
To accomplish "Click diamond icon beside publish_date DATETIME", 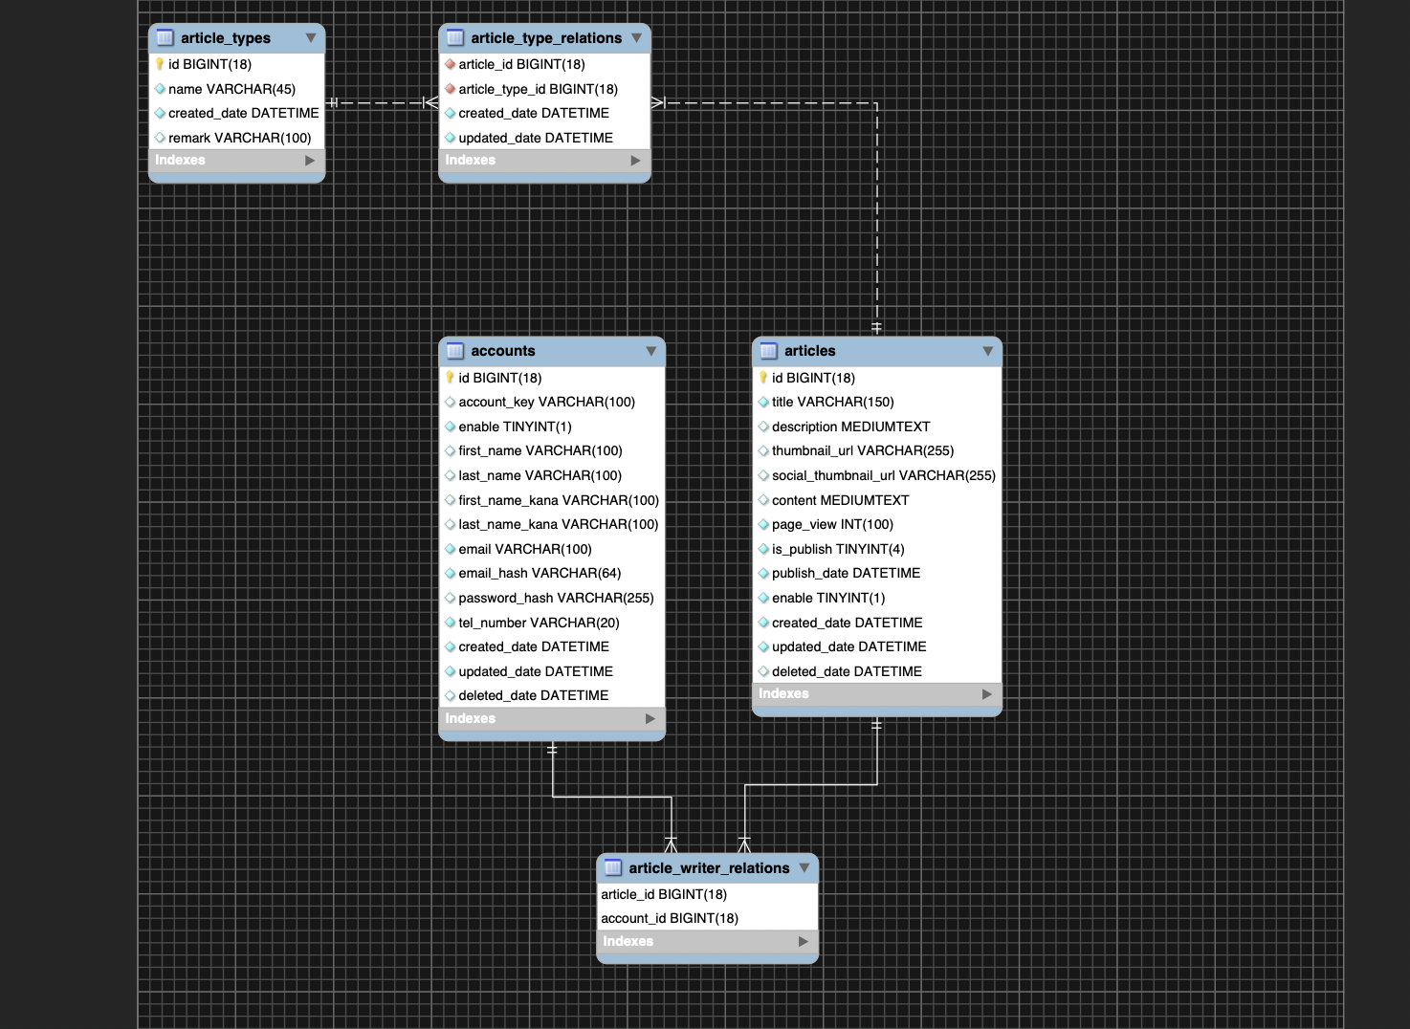I will point(763,573).
